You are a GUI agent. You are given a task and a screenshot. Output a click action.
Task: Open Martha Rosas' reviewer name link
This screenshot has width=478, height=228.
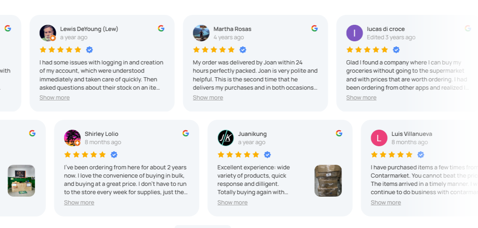pos(232,29)
